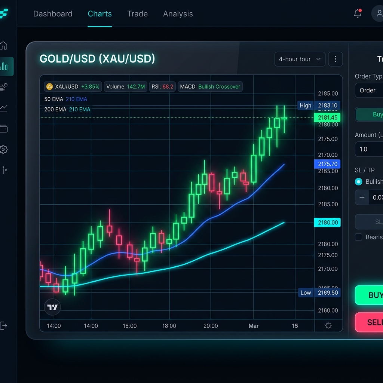Click the GOLD/USD (XAU/USD) chart title

(97, 59)
